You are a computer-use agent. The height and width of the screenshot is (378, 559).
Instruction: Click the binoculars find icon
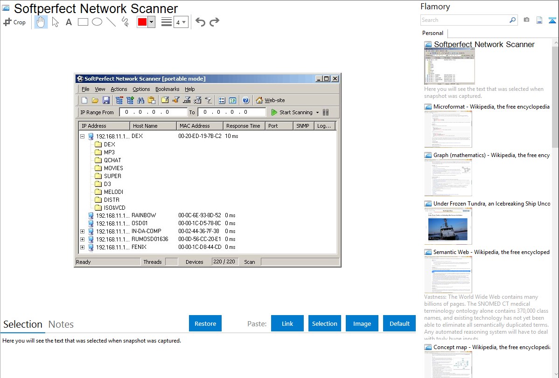[x=141, y=101]
